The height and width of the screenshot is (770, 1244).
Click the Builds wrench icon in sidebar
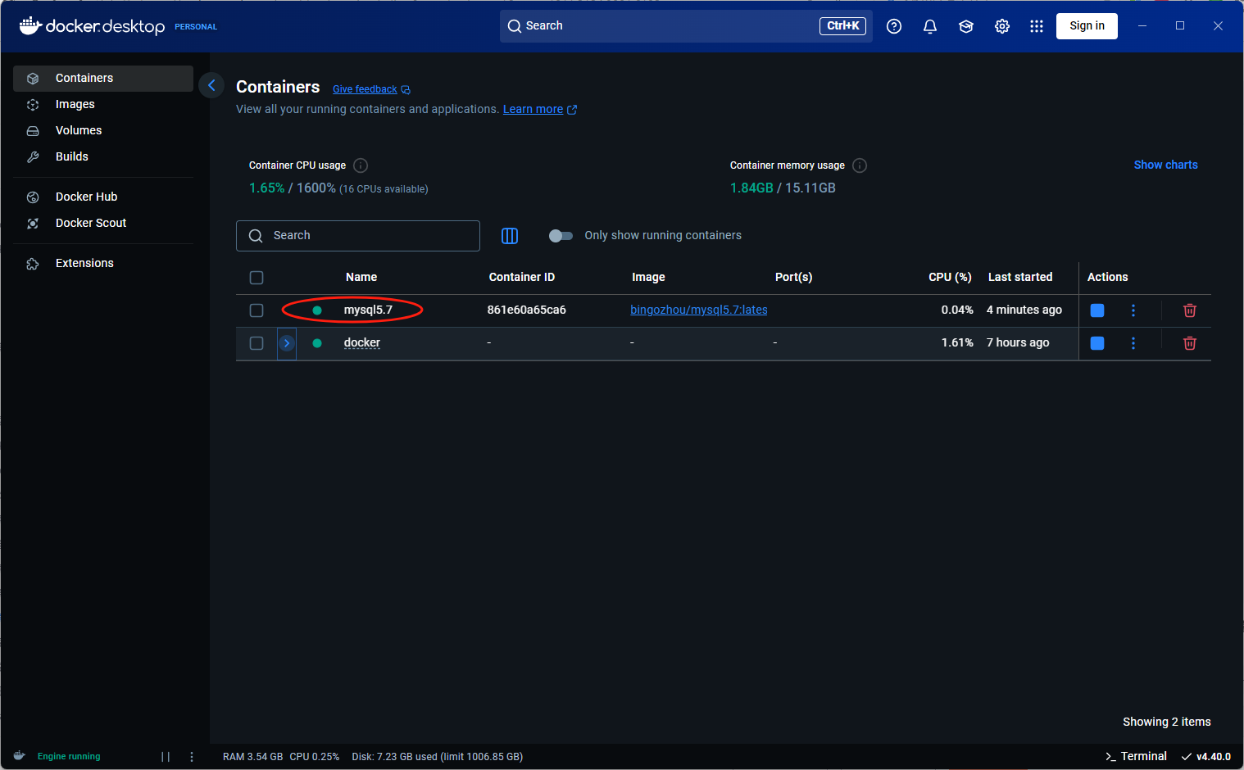click(x=33, y=157)
